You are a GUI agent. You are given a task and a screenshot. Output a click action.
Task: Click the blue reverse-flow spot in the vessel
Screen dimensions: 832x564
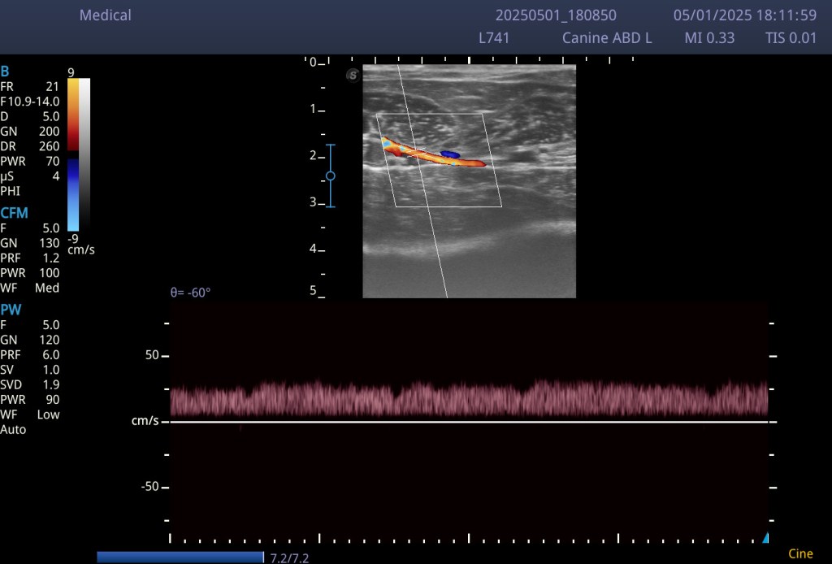tap(449, 154)
